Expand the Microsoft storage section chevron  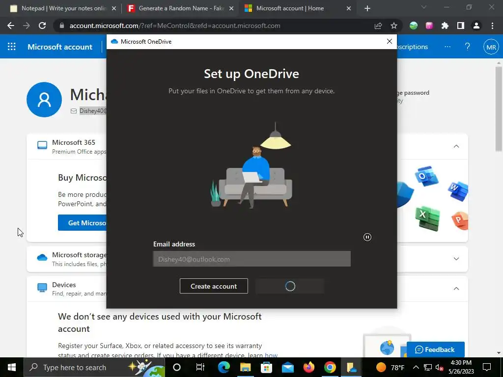[x=456, y=259]
